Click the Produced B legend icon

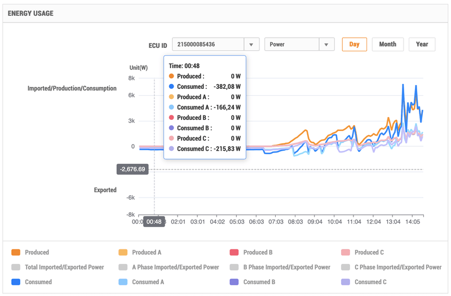[235, 253]
